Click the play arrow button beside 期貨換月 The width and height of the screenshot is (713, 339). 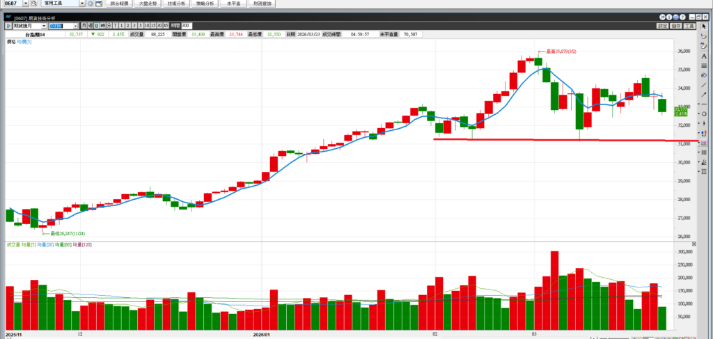point(8,26)
